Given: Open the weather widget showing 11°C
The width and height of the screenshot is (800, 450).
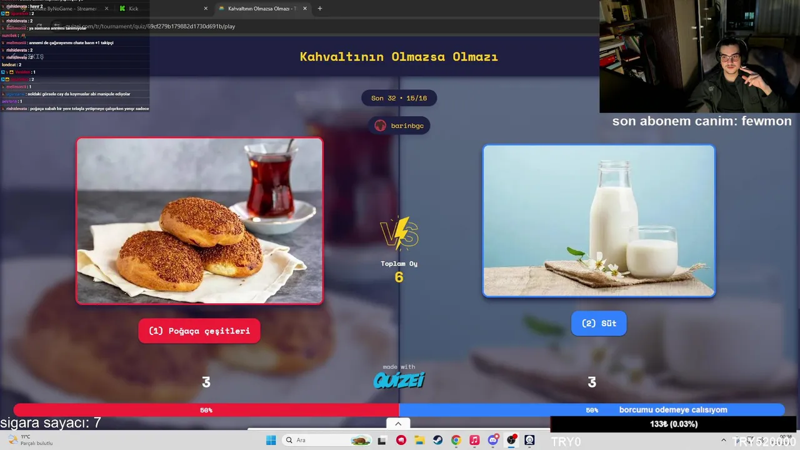Looking at the screenshot, I should 31,440.
